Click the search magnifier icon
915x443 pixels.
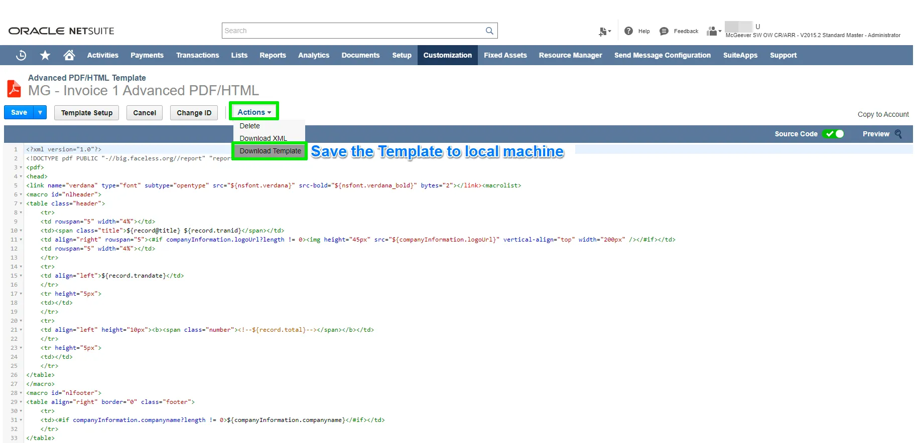click(489, 31)
